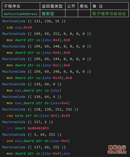Click the jnz short 0x004010FD comment
Image resolution: width=130 pixels, height=157 pixels.
(x=28, y=128)
